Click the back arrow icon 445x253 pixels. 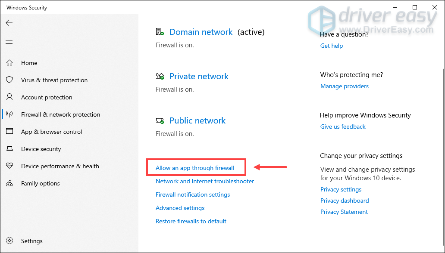pyautogui.click(x=9, y=23)
